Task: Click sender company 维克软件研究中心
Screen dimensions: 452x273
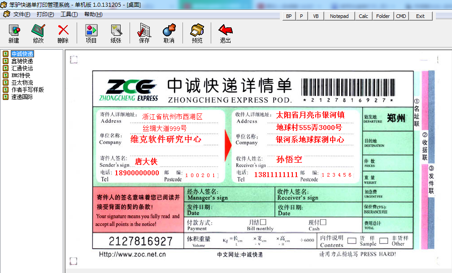Action: pos(166,139)
